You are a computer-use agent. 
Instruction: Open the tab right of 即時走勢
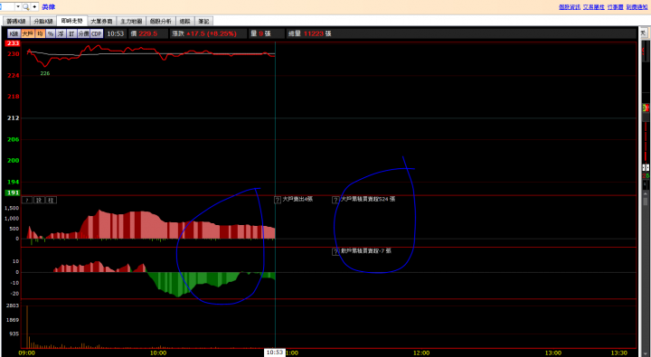pos(101,21)
